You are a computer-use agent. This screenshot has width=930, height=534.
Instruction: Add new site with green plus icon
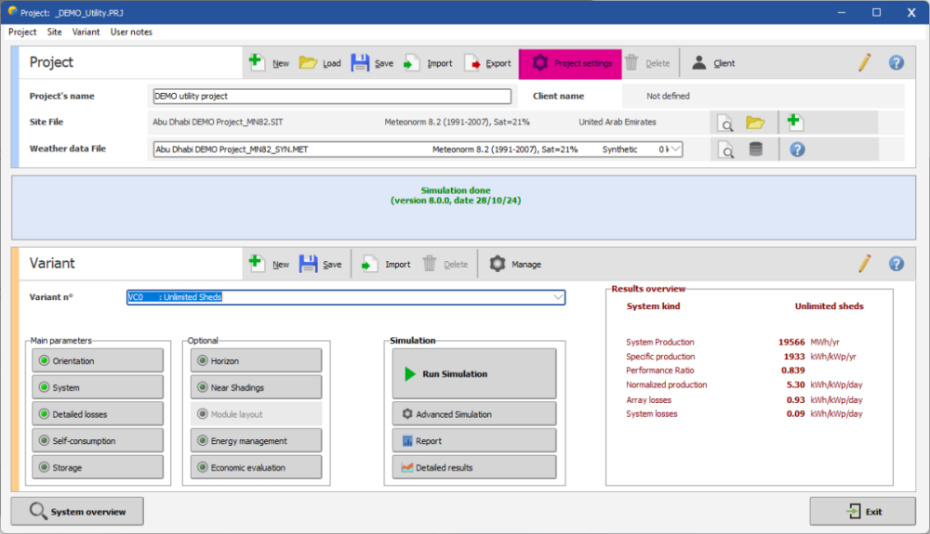794,122
